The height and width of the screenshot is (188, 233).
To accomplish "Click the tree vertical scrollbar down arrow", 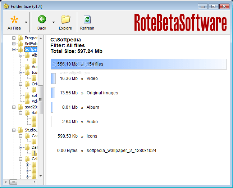I will click(x=41, y=176).
